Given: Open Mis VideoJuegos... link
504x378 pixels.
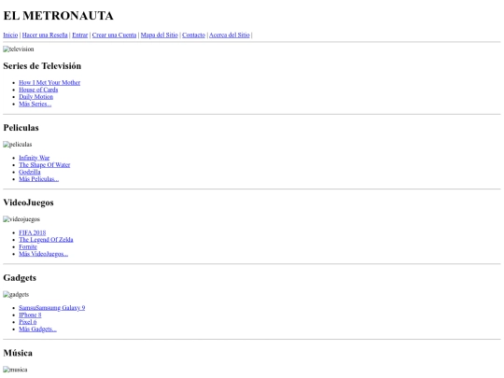Looking at the screenshot, I should pyautogui.click(x=43, y=254).
